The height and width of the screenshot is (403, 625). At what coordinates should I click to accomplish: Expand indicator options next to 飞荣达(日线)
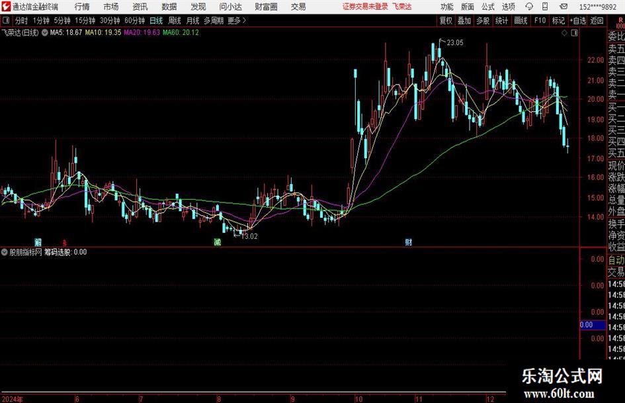45,32
